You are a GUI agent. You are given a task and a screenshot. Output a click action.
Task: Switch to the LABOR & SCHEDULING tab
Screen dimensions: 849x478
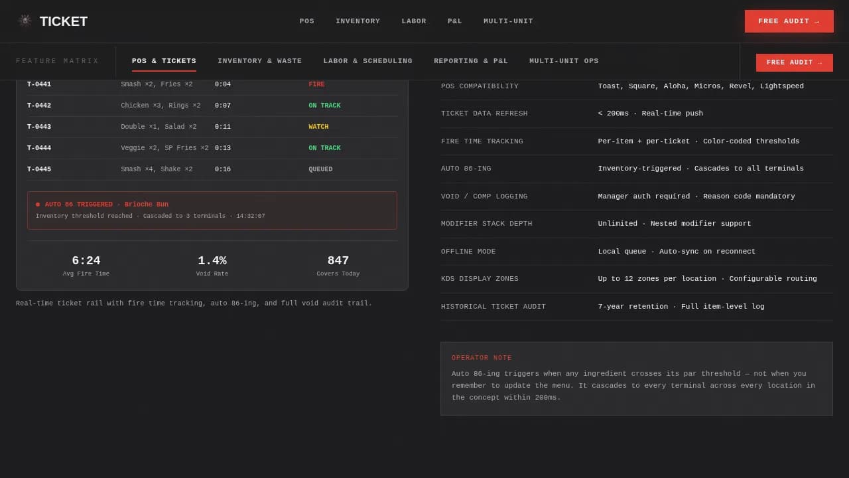pos(368,61)
